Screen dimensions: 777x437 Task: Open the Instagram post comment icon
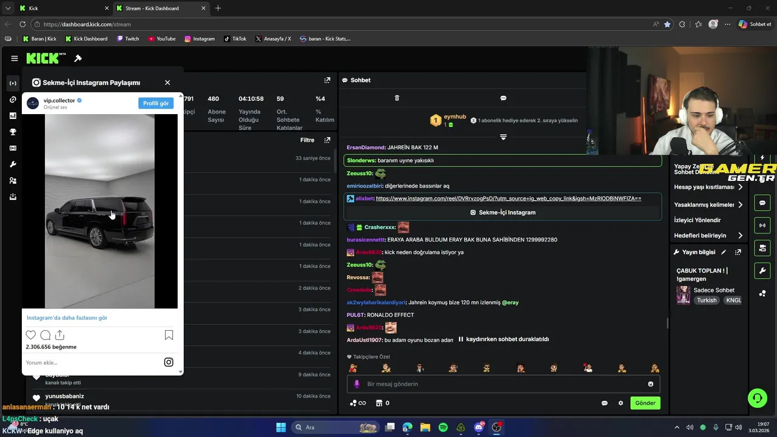click(x=45, y=335)
